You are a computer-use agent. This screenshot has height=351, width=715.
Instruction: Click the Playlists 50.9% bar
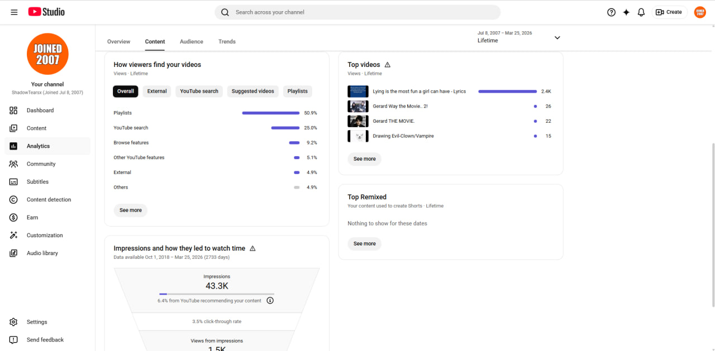point(271,113)
